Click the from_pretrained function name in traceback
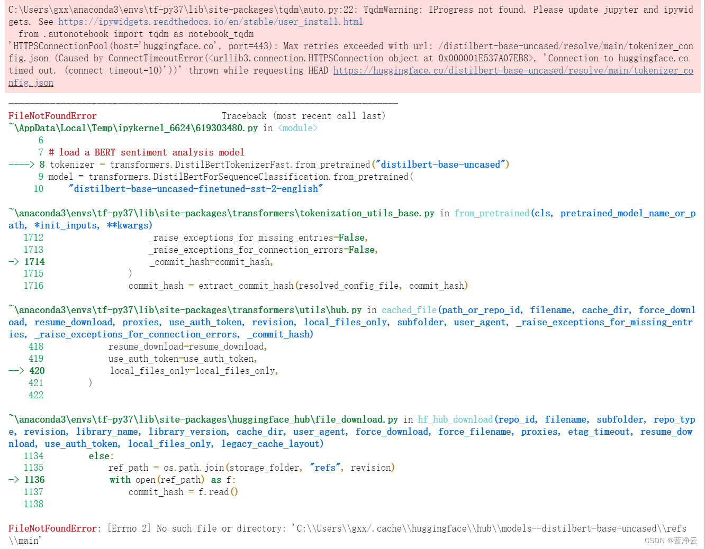 (x=492, y=213)
